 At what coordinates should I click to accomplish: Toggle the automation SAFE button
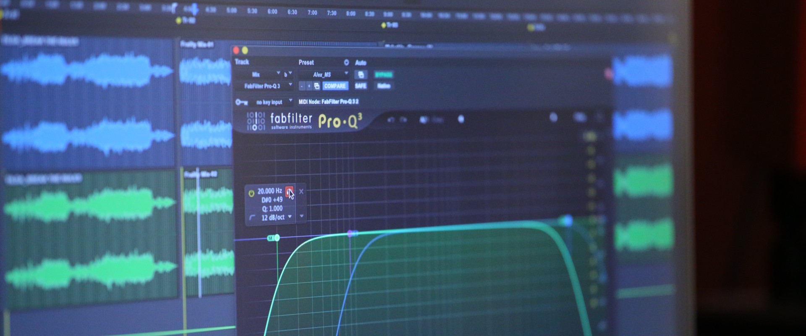[x=361, y=86]
